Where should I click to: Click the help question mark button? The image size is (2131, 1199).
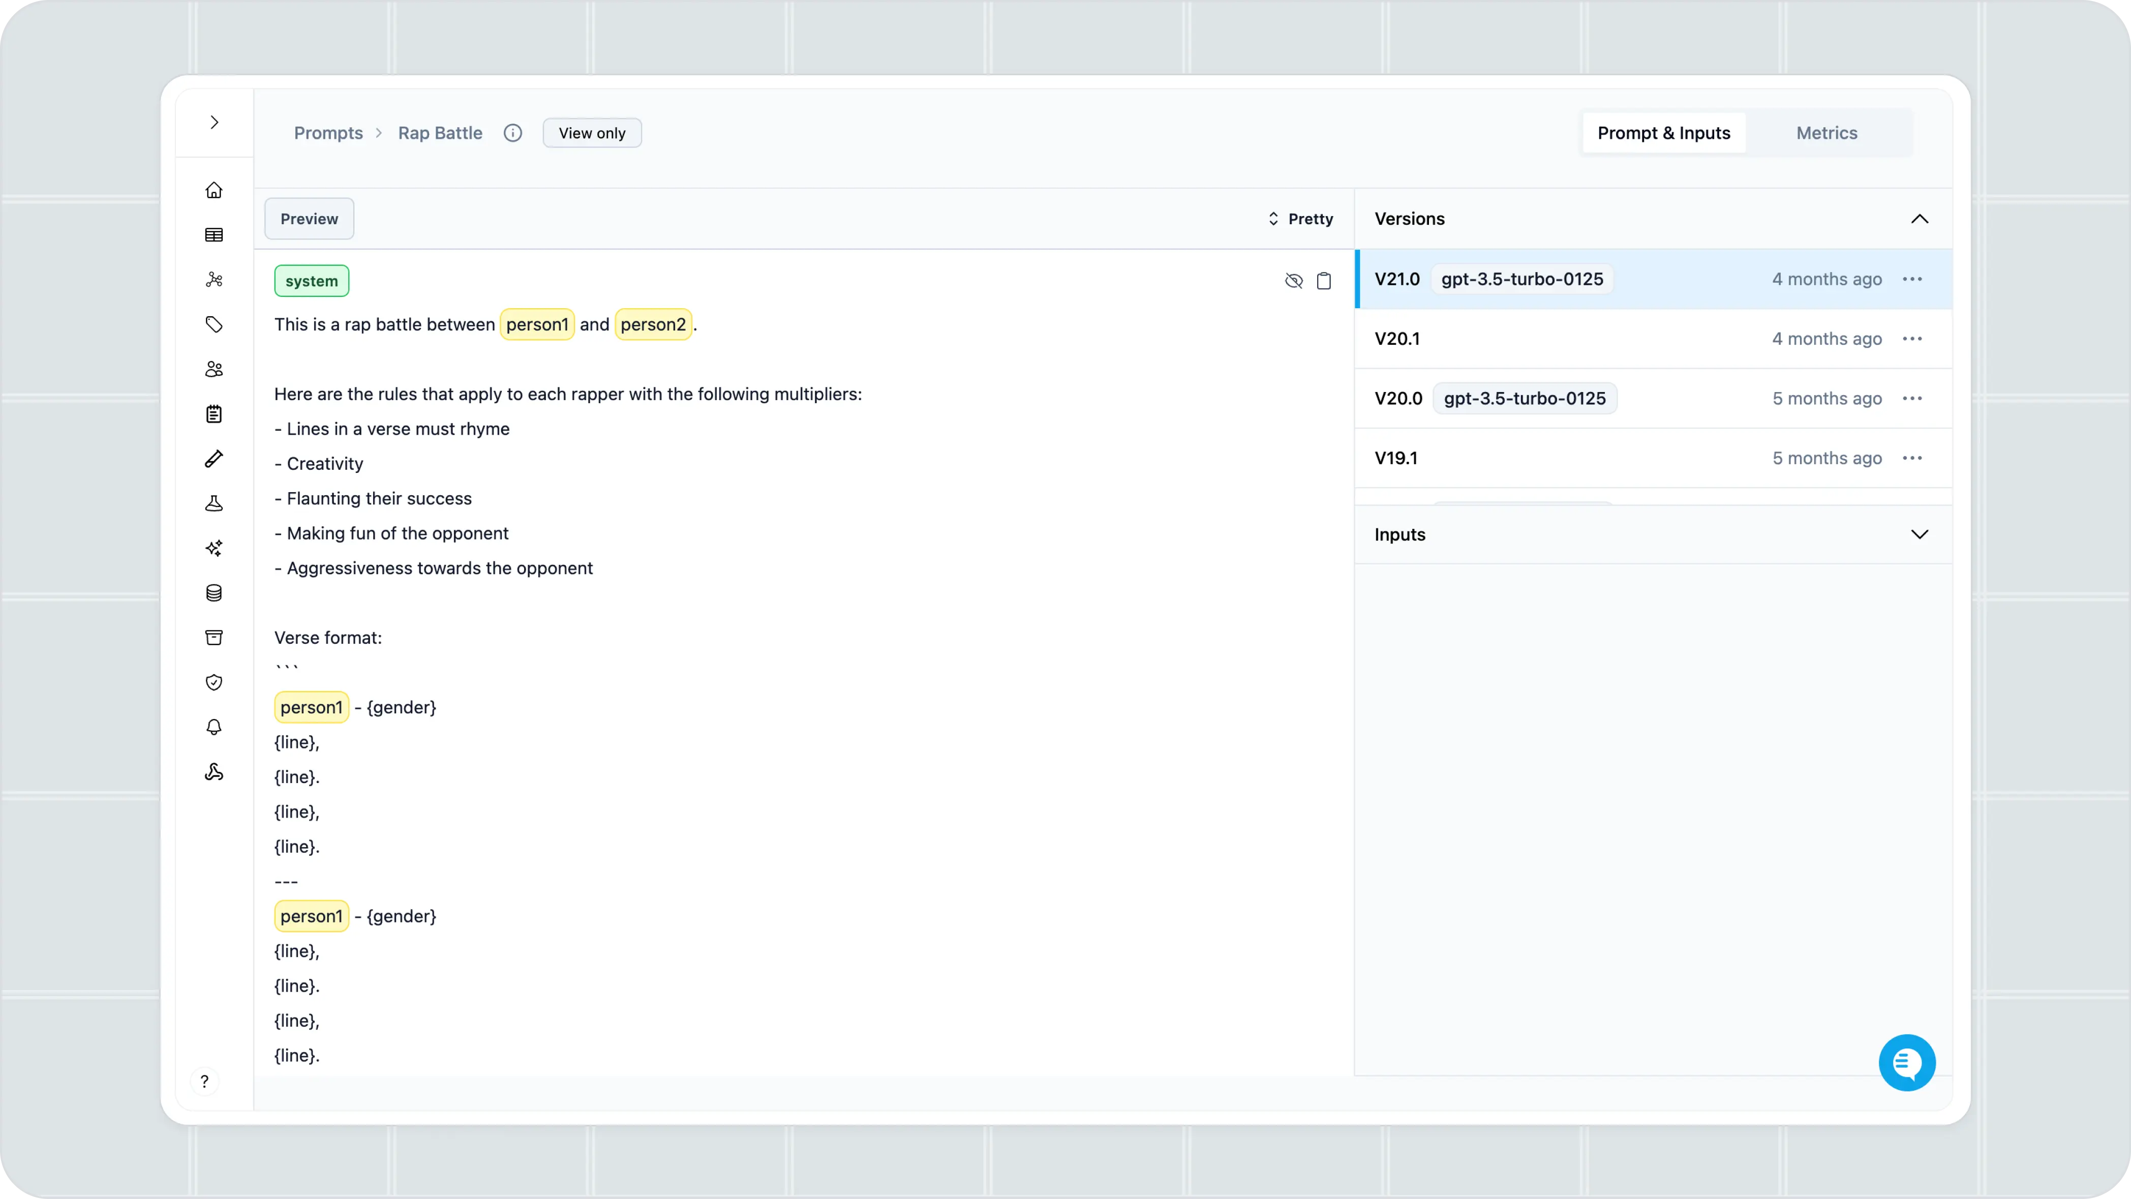[x=204, y=1082]
